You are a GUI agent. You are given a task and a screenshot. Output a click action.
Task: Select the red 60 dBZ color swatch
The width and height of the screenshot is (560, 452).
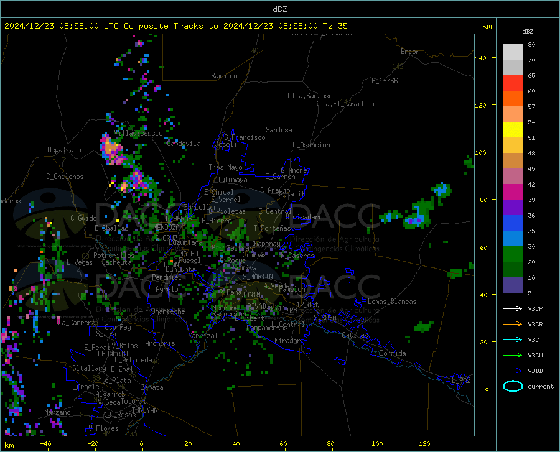click(513, 83)
